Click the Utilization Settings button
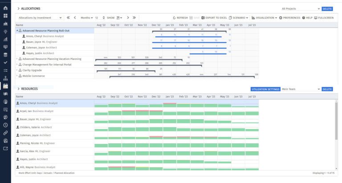Viewport: 342px width, 183px height. click(x=265, y=89)
